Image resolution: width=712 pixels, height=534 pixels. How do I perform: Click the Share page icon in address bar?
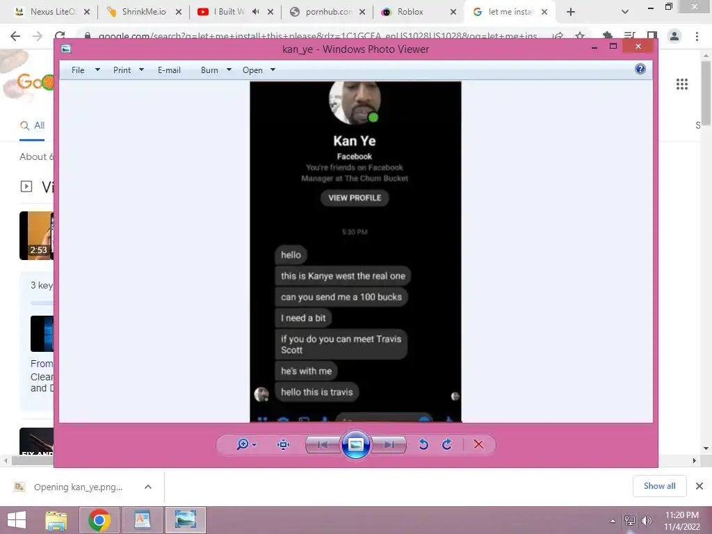558,36
